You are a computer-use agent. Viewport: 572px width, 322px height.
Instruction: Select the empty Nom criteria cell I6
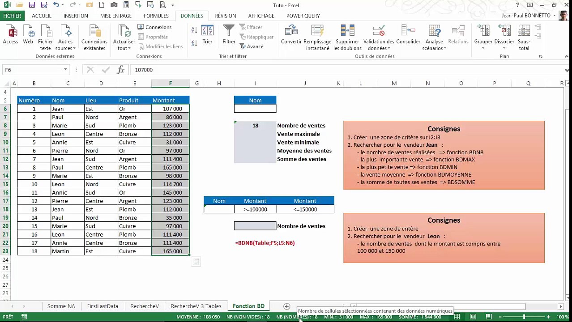pyautogui.click(x=255, y=109)
